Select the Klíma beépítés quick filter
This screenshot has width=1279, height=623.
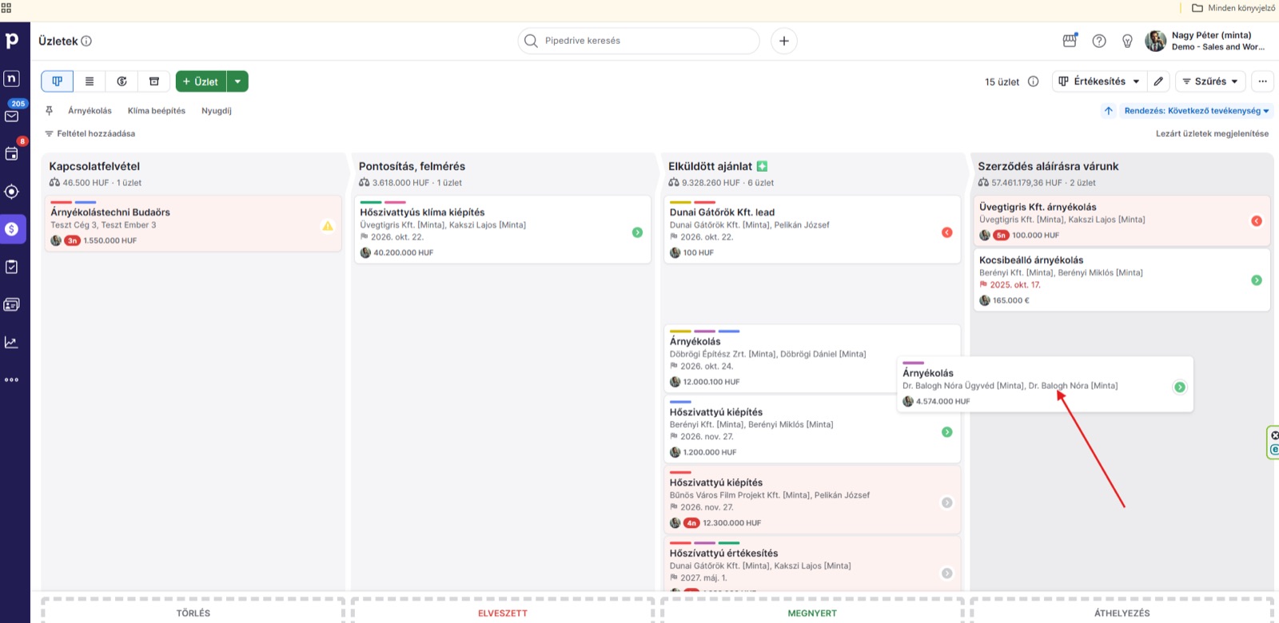[x=157, y=111]
